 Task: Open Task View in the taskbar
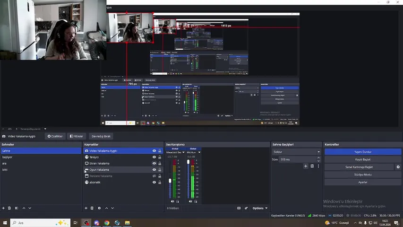point(75,223)
